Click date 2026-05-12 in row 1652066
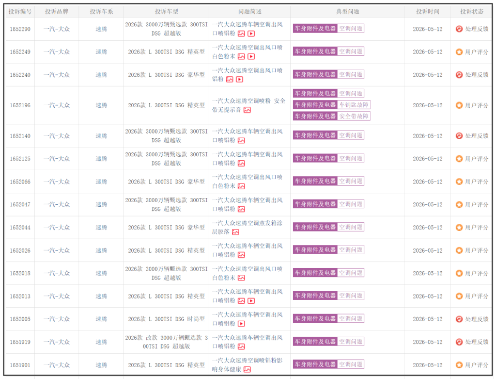The height and width of the screenshot is (379, 496). coord(428,182)
